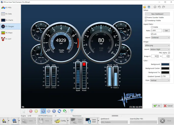Click the Config toolbar button

pyautogui.click(x=60, y=121)
